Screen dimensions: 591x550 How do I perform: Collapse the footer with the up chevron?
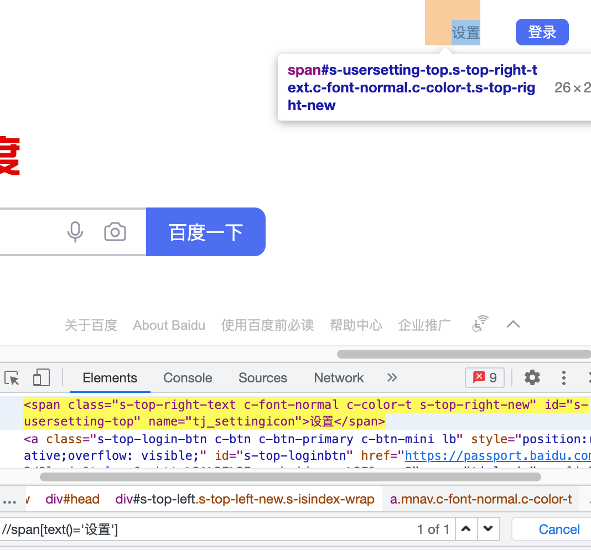(x=513, y=324)
